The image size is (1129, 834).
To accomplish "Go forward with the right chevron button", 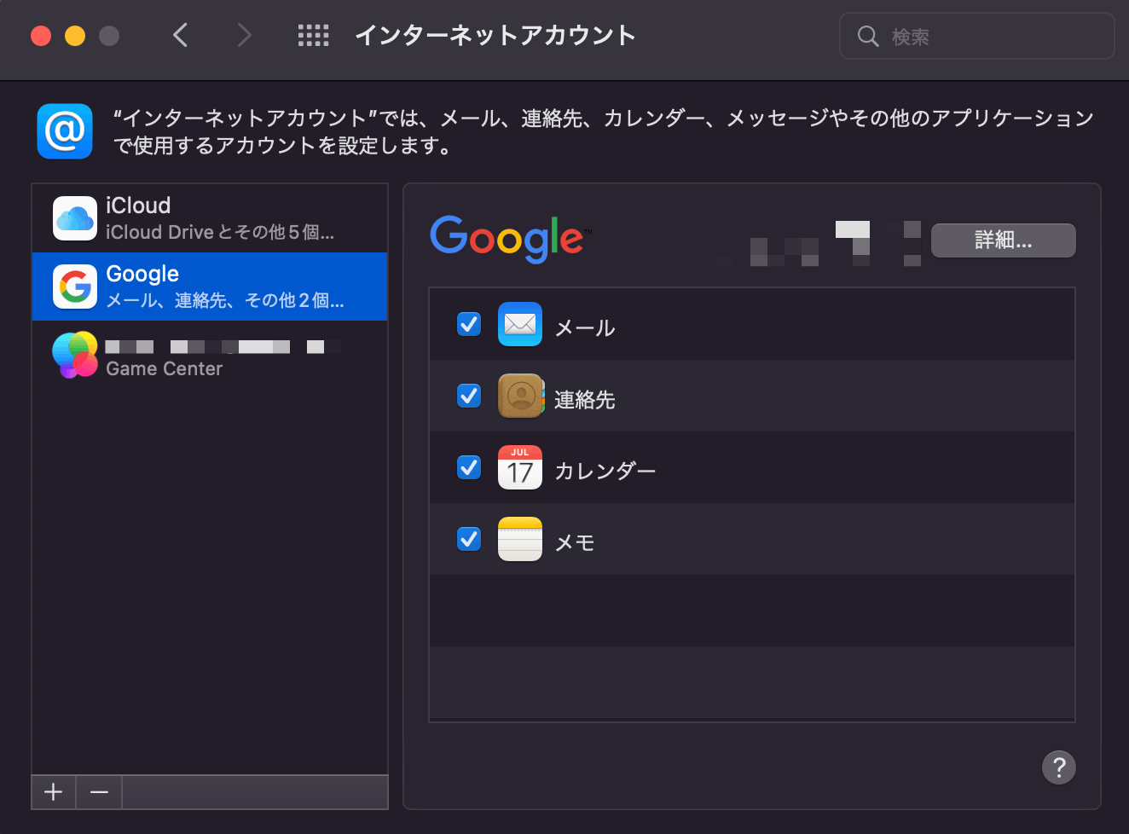I will coord(245,35).
